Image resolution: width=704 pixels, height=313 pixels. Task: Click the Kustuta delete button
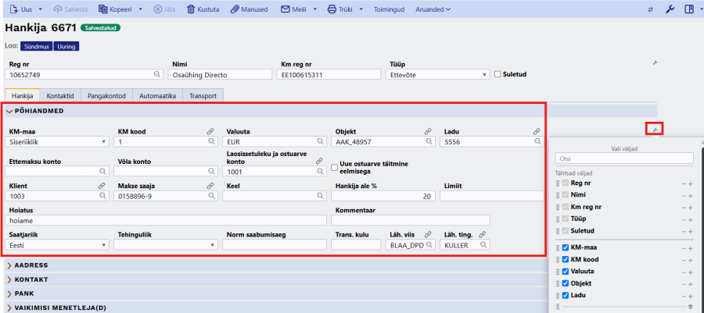tap(203, 9)
